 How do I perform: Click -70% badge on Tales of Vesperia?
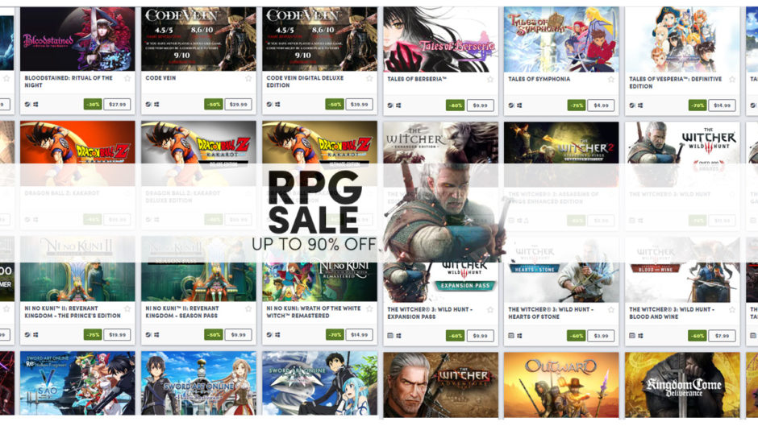click(x=697, y=105)
